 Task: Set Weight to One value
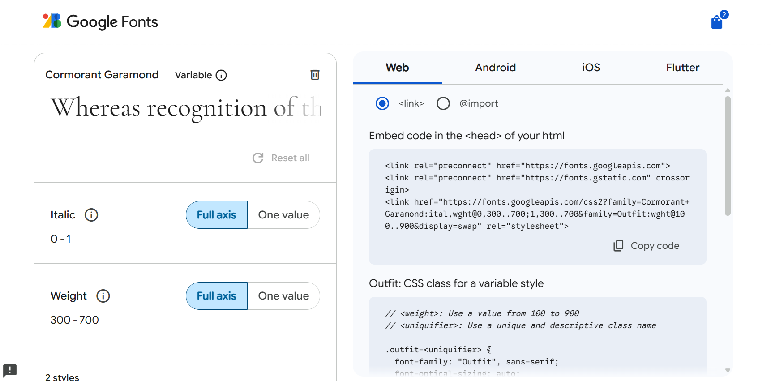(283, 296)
